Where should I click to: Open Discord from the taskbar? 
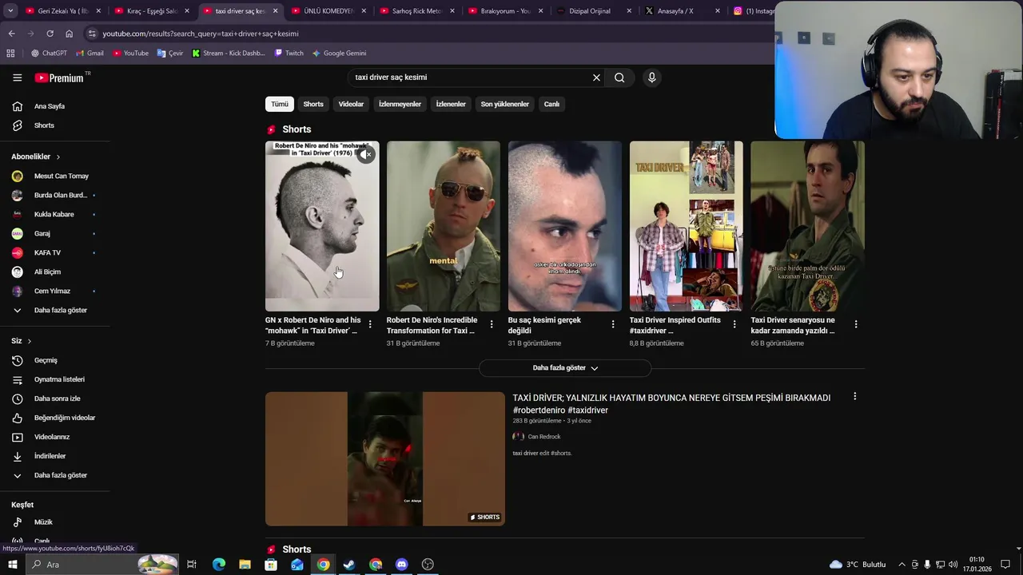point(402,565)
